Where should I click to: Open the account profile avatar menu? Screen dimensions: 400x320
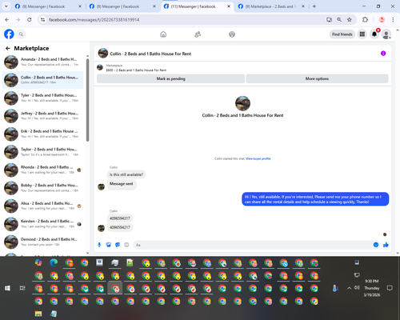tap(386, 34)
